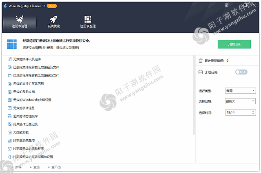Click the 全选 link
Viewport: 261px width, 173px height.
click(36, 167)
